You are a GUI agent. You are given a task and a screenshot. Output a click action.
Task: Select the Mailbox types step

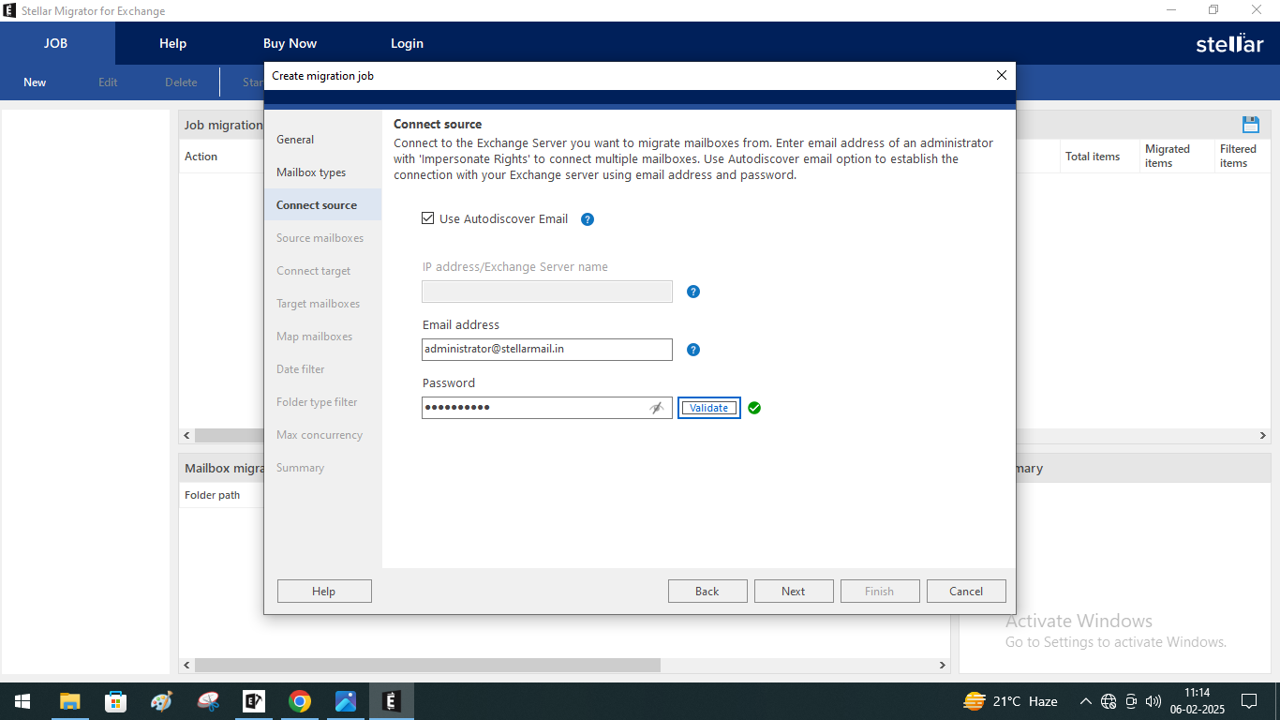pos(311,172)
